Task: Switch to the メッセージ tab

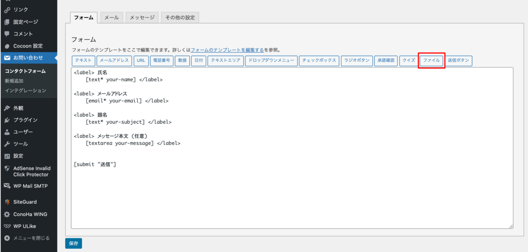Action: click(142, 18)
